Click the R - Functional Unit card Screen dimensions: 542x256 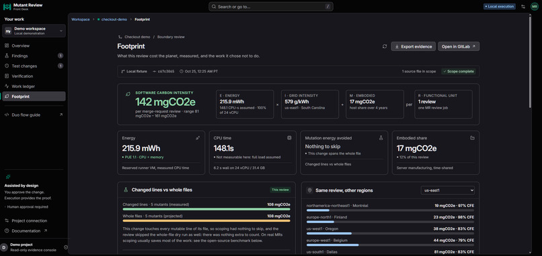444,104
